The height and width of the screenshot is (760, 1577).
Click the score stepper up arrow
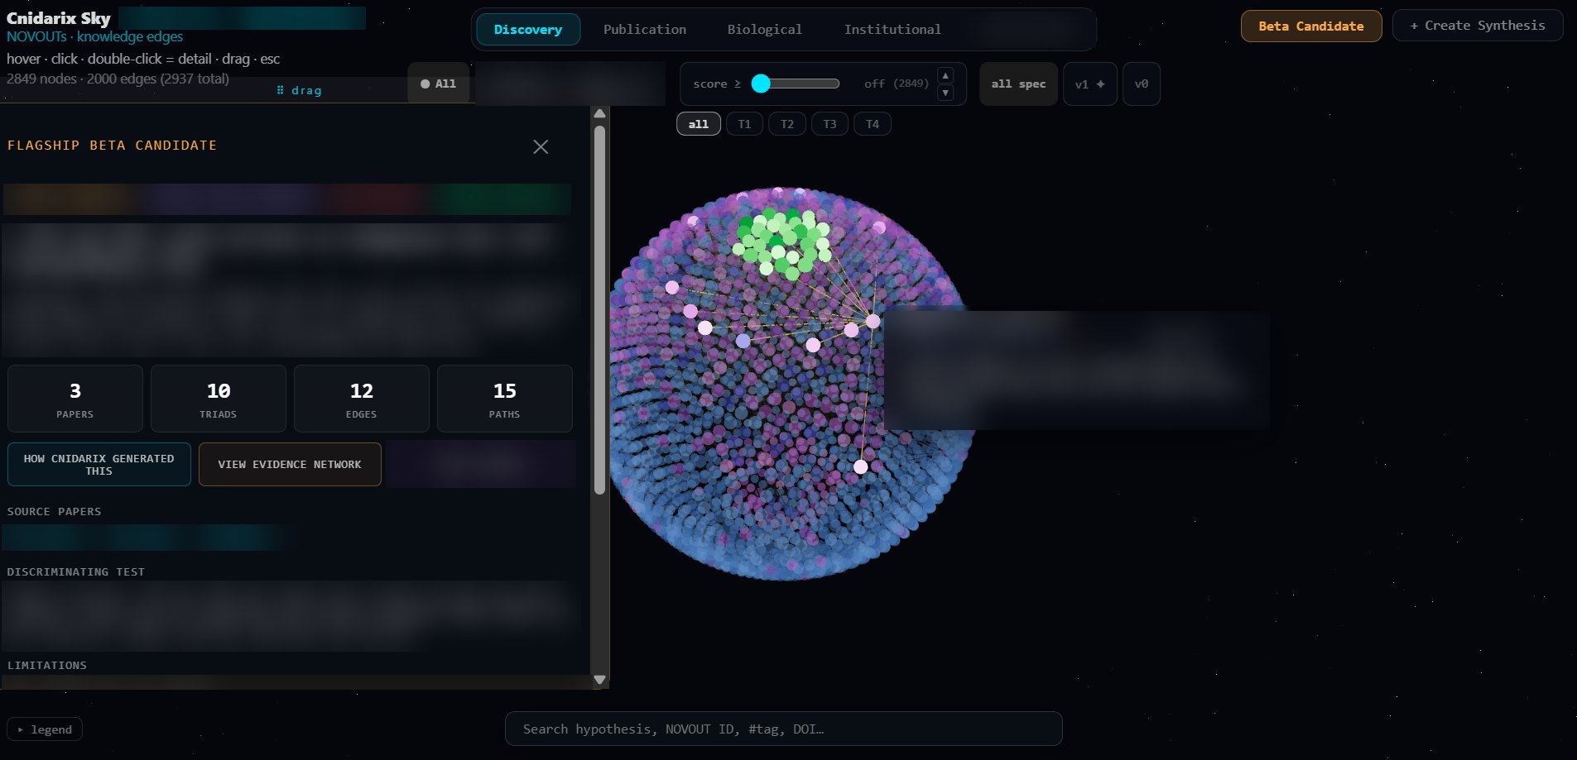point(945,75)
